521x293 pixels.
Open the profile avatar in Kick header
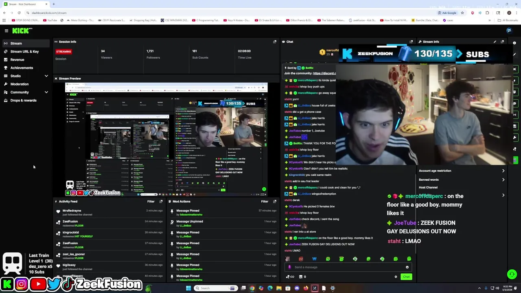pos(509,31)
